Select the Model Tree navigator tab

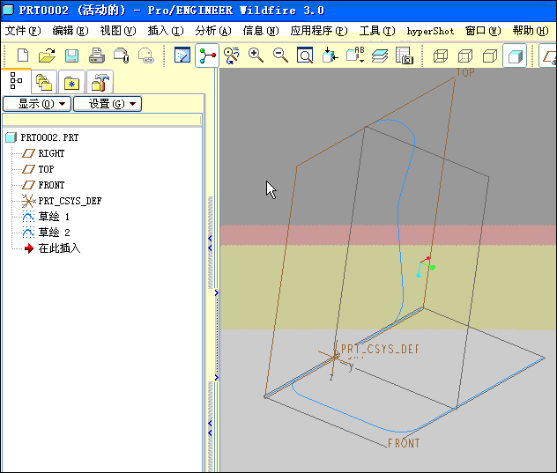(17, 80)
